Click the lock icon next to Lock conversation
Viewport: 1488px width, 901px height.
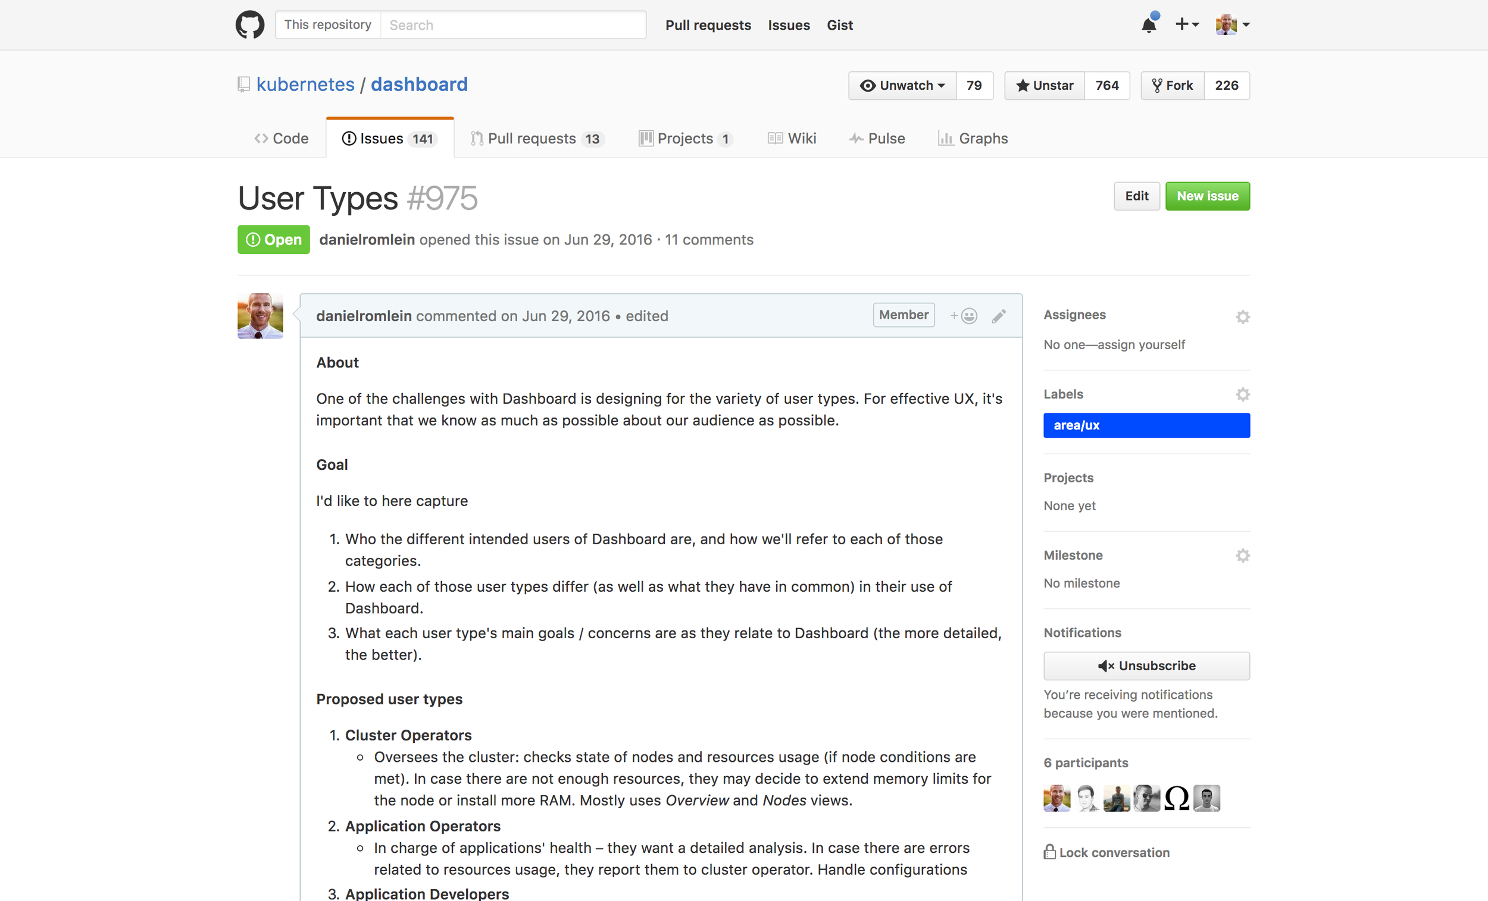[x=1049, y=852]
